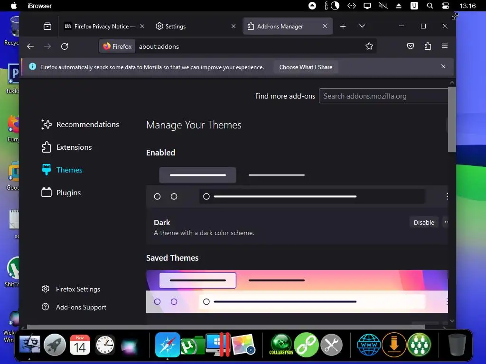Screen dimensions: 486x364
Task: Open Parallels Windows iMac icon in dock
Action: [217, 345]
